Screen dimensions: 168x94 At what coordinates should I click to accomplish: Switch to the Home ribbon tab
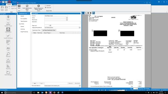point(9,4)
